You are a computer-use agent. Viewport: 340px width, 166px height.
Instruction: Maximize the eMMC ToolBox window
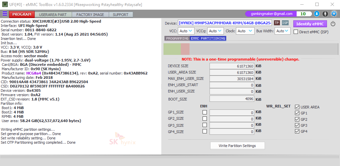coord(317,4)
